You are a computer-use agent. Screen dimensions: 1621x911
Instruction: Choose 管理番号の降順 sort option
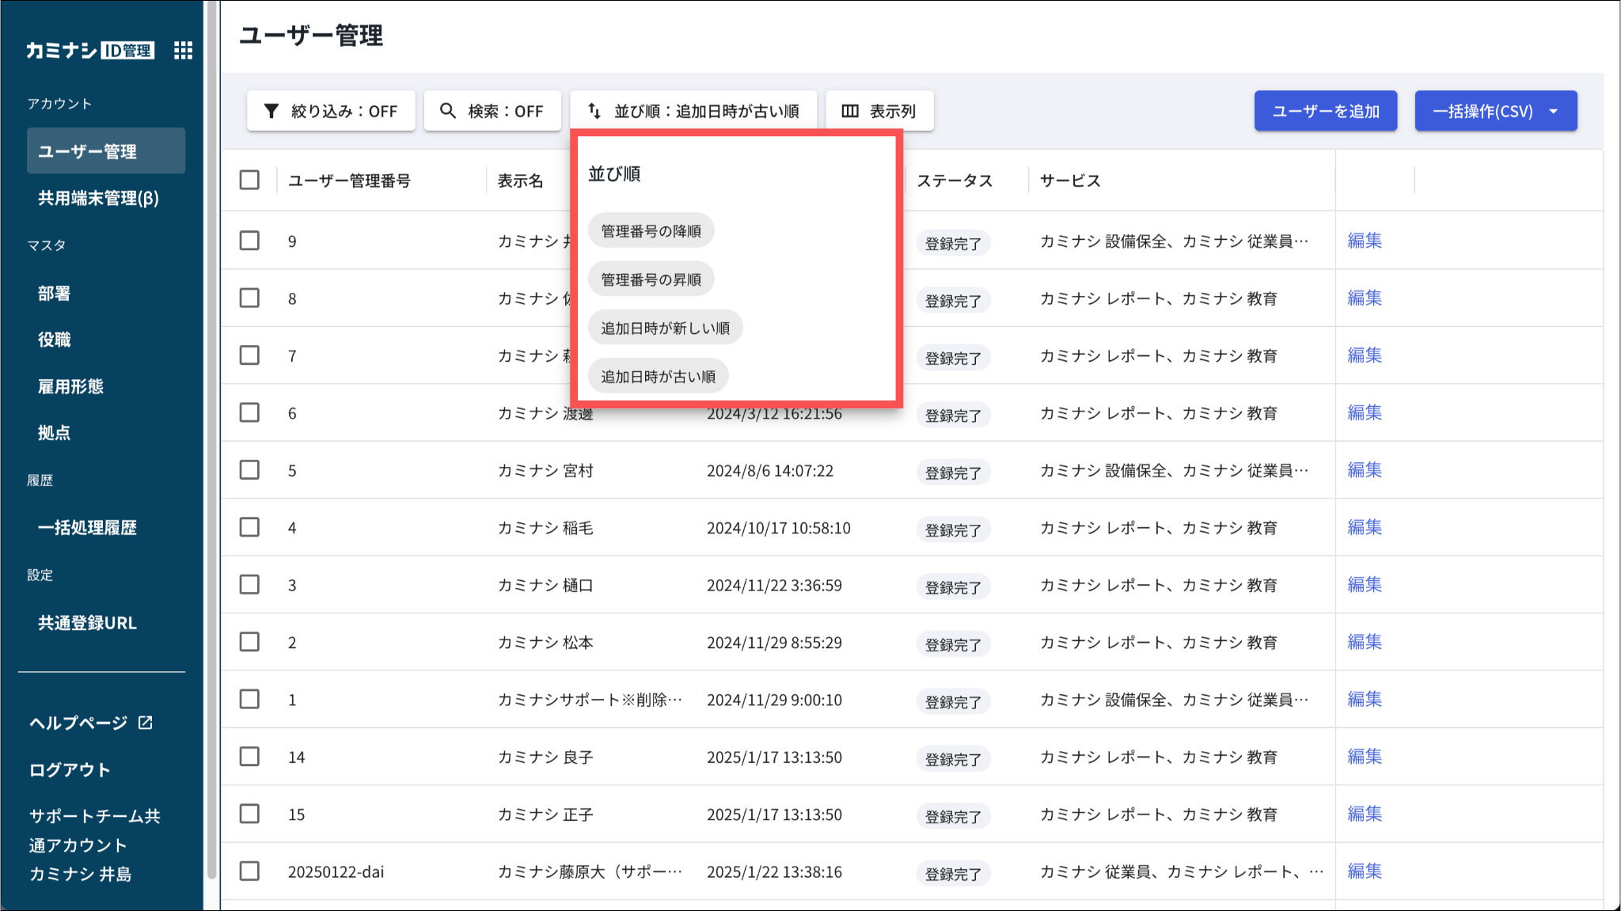click(651, 231)
